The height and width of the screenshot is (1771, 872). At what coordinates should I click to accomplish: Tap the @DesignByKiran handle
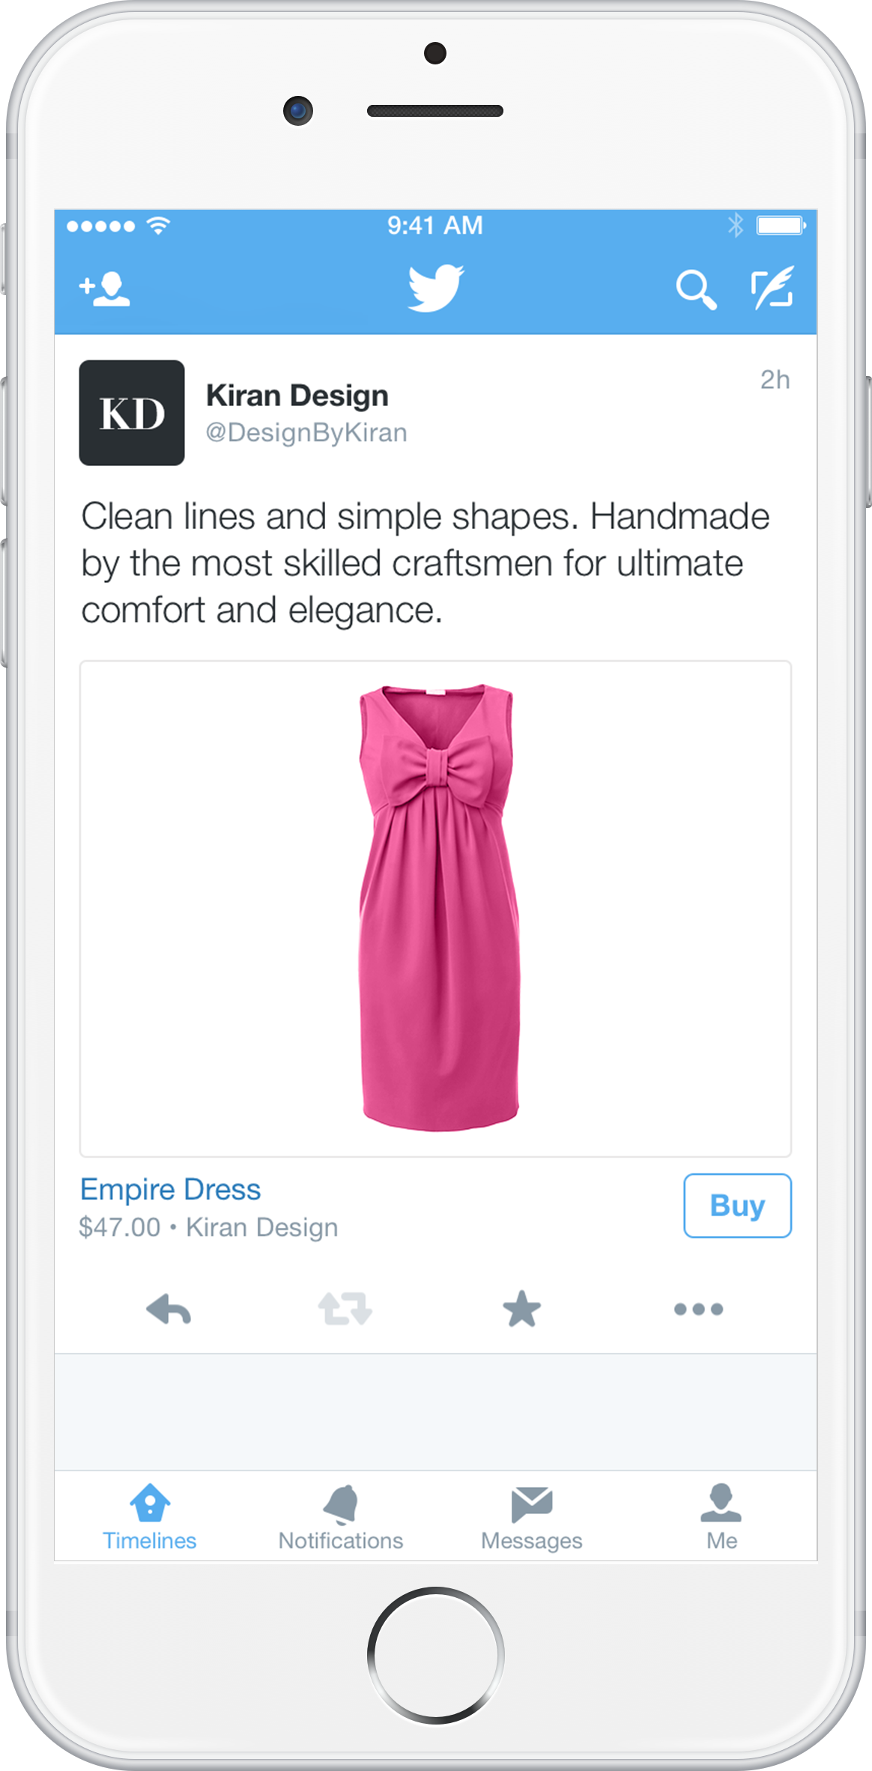(x=306, y=433)
